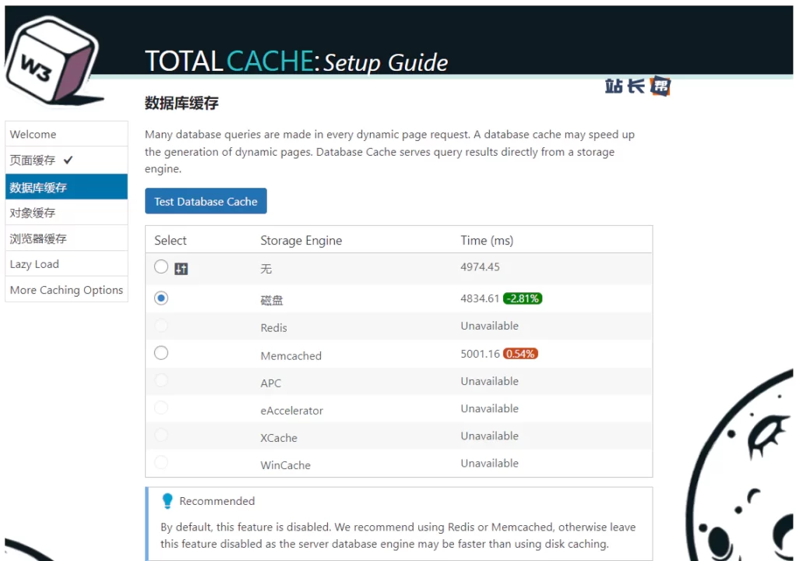Go to 页面缓存 setup step
Image resolution: width=796 pixels, height=561 pixels.
[33, 160]
